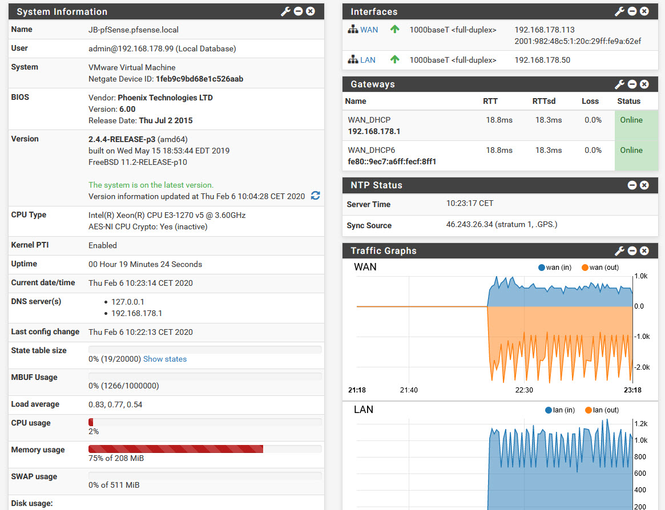Open Gateways widget settings wrench
The height and width of the screenshot is (510, 665).
(619, 84)
